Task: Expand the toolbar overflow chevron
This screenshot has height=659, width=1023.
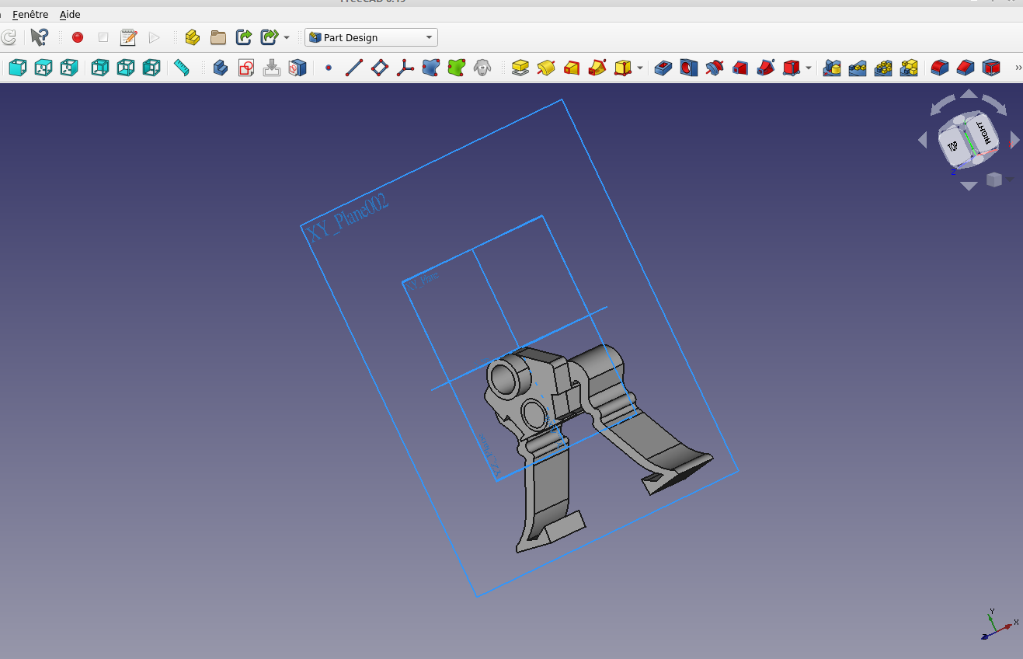Action: 1018,68
